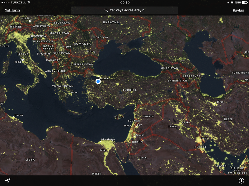Screen dimensions: 249x186
Task: Select the Atina city label
Action: [x=74, y=92]
